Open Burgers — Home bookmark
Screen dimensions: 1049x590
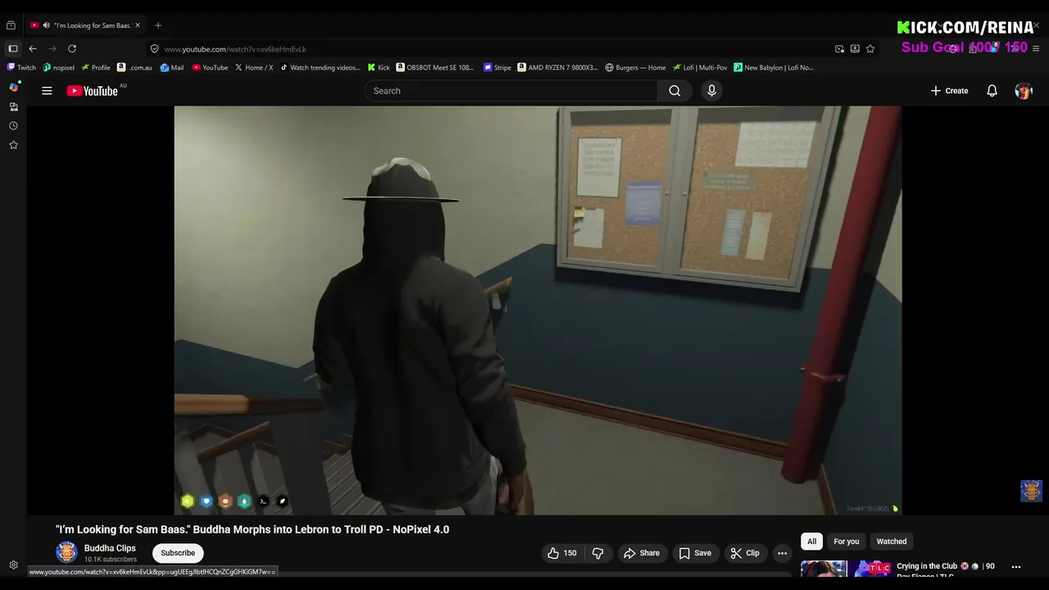(635, 68)
